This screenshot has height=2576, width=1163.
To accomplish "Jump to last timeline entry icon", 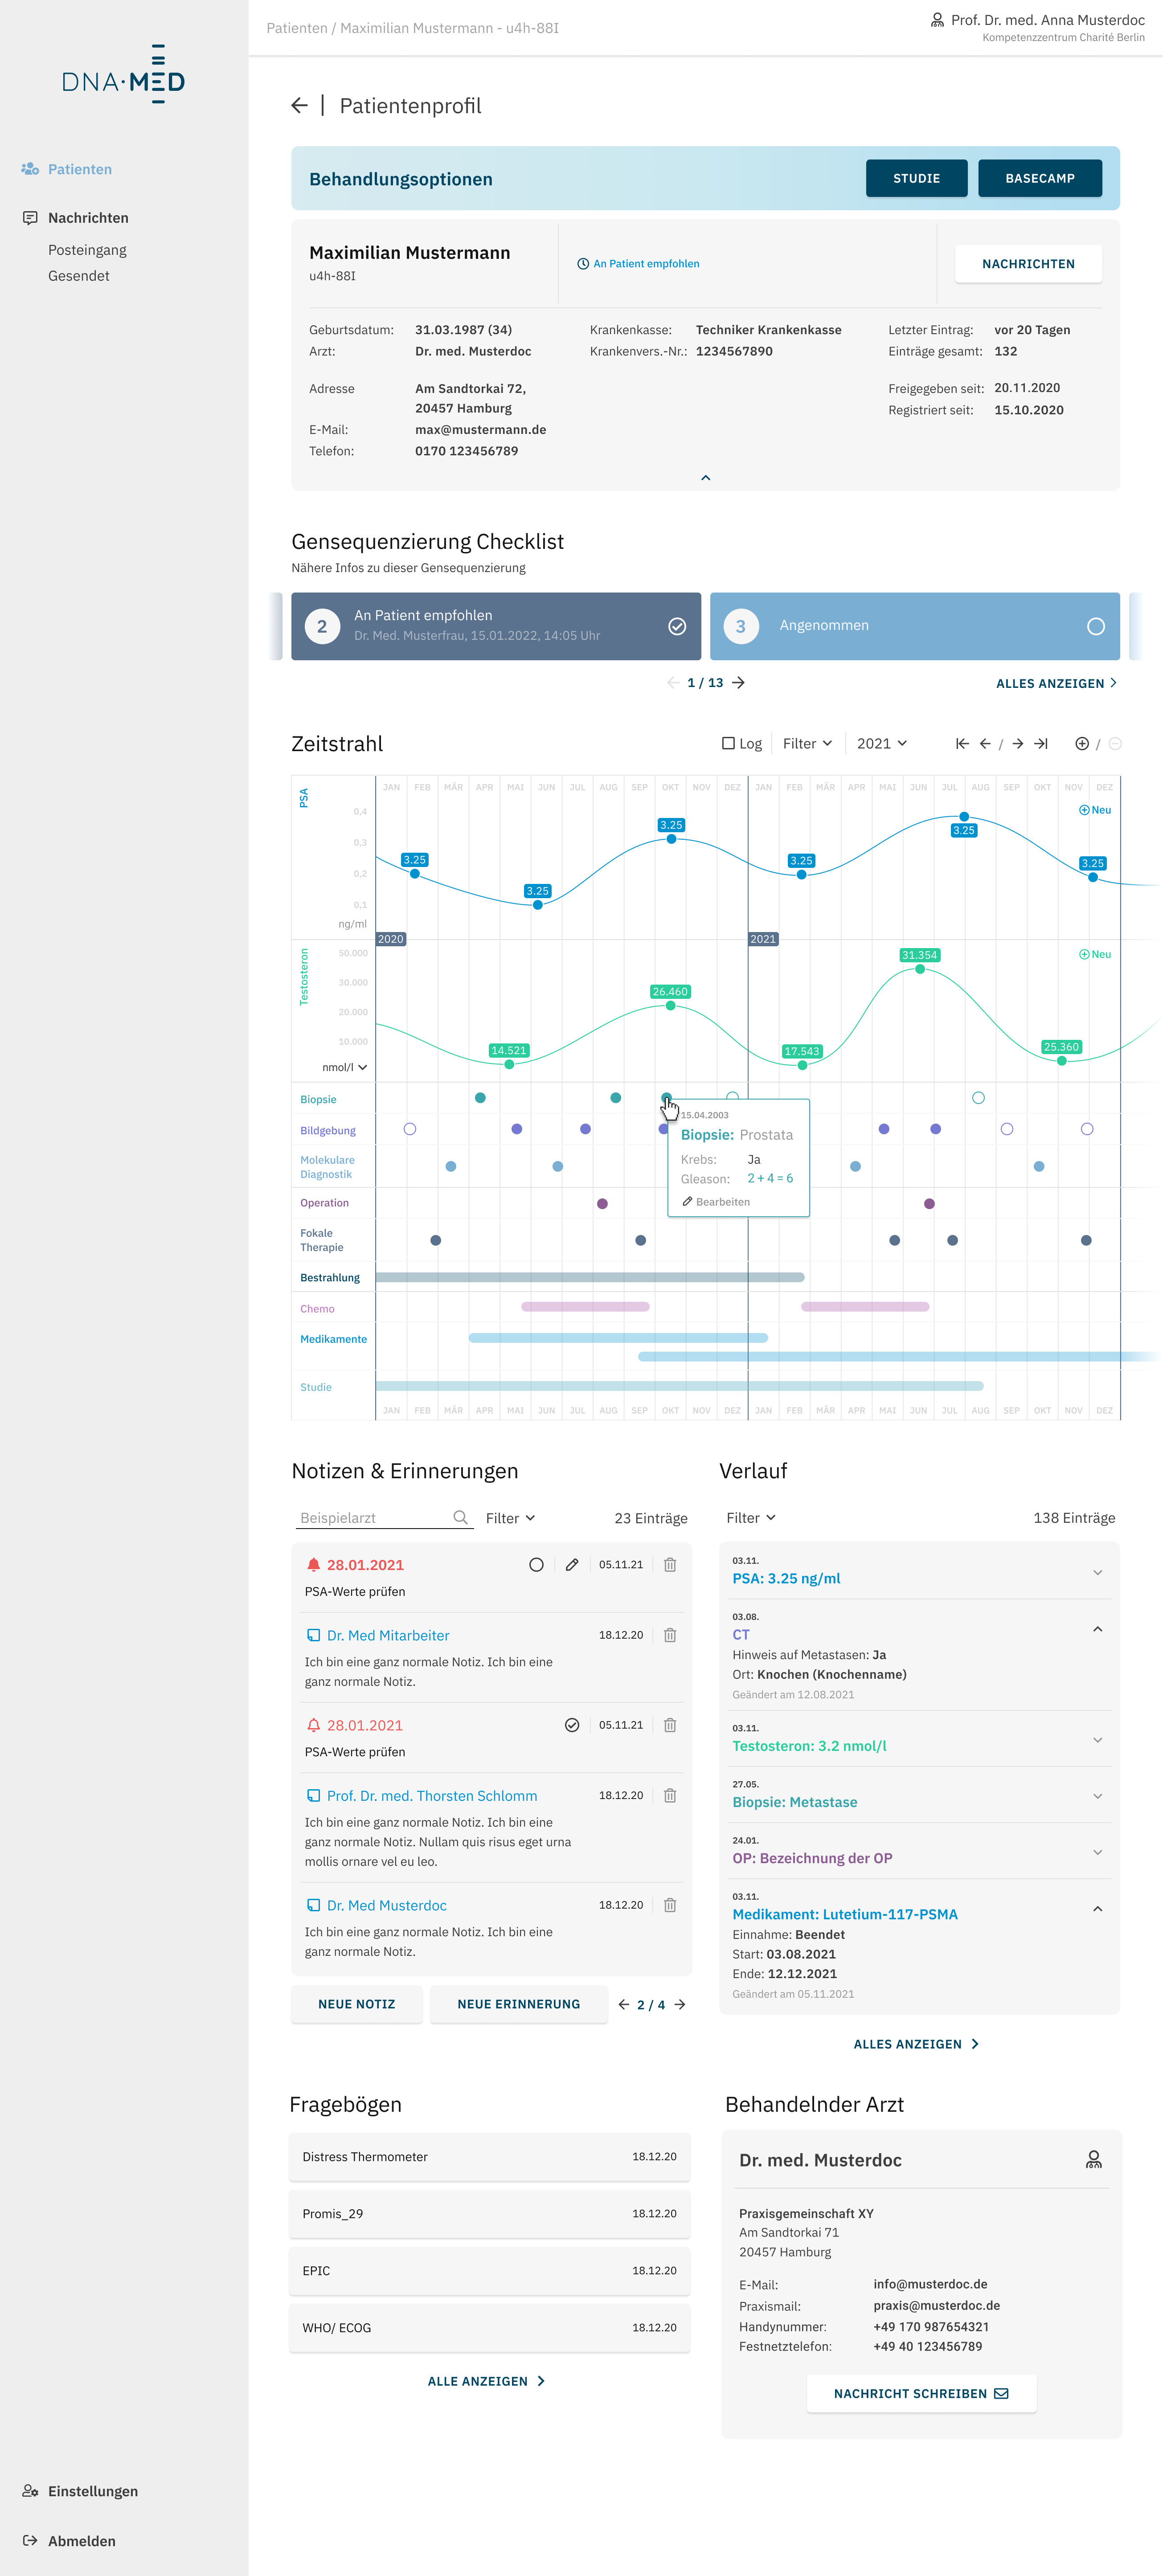I will coord(1041,744).
